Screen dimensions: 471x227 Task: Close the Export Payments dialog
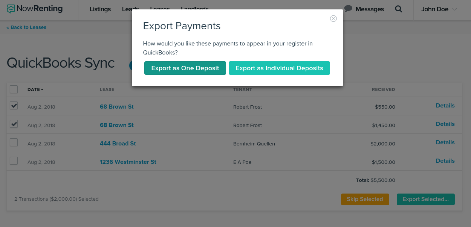[333, 18]
